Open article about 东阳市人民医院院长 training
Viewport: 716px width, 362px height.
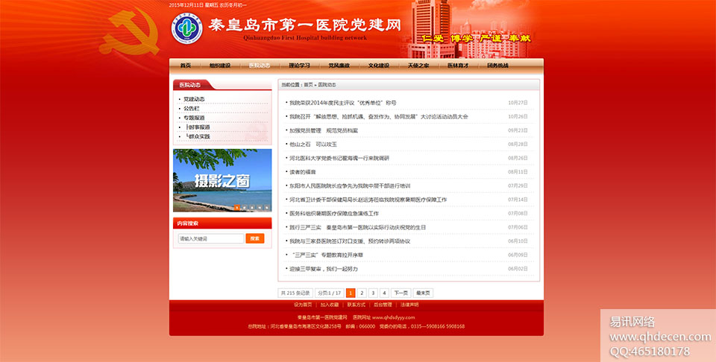pyautogui.click(x=350, y=185)
